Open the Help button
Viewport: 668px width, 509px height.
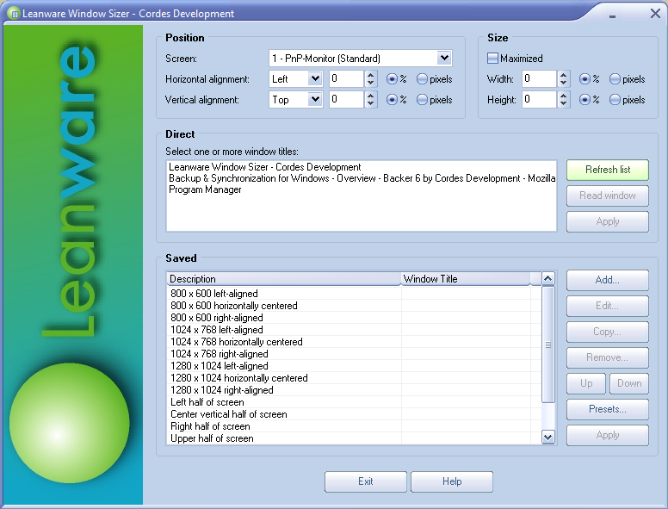click(452, 481)
